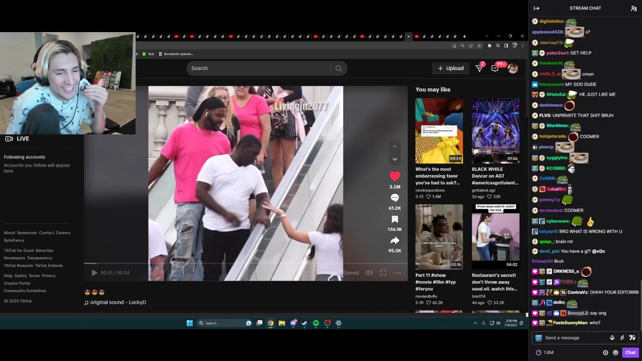Screen dimensions: 642x361
Task: Open the AGT dancer video thumbnail
Action: point(496,131)
